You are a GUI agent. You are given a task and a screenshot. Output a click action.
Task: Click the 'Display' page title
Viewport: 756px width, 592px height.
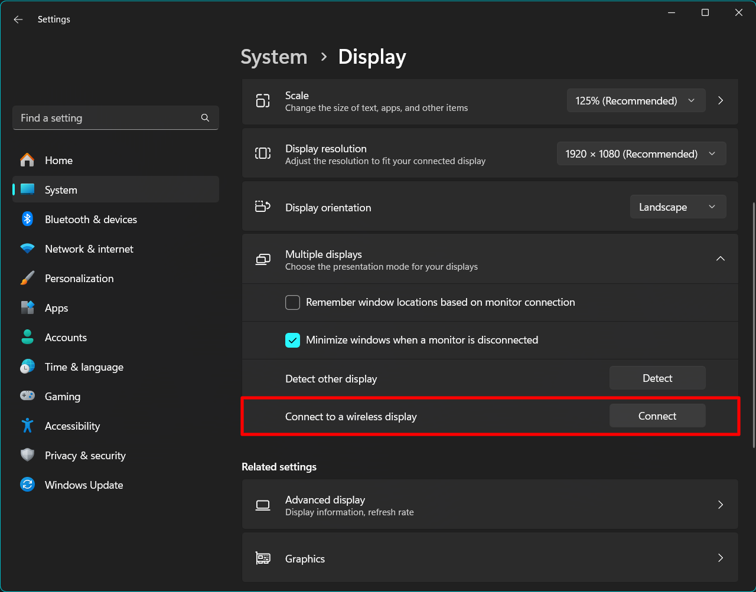[372, 57]
